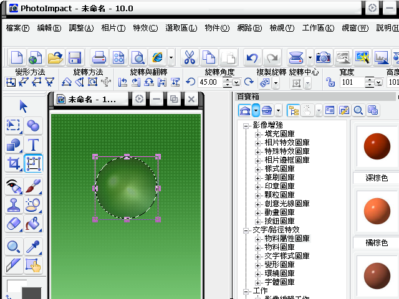The width and height of the screenshot is (399, 299).
Task: Expand the 物料屬性圖庫 tree node
Action: (257, 239)
